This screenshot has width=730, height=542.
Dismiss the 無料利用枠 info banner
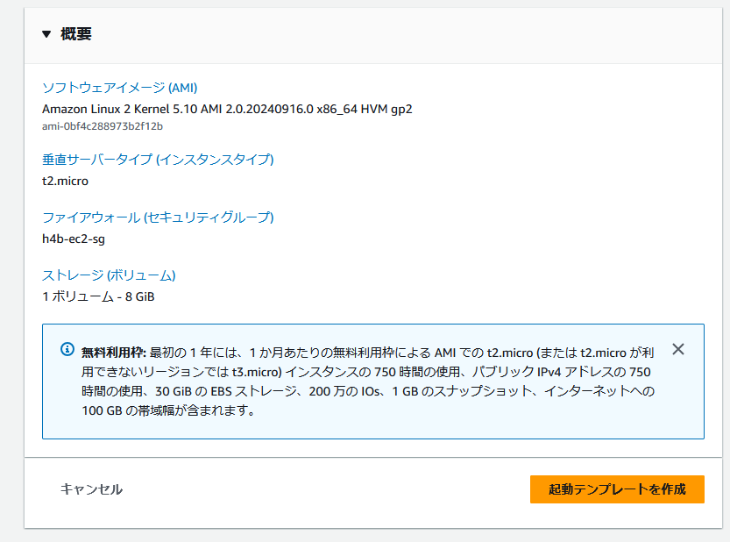coord(678,349)
